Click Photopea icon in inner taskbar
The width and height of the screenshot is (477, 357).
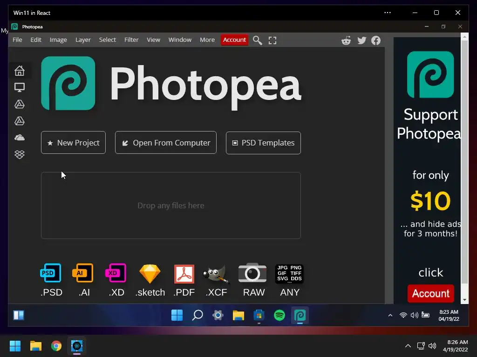[x=300, y=315]
